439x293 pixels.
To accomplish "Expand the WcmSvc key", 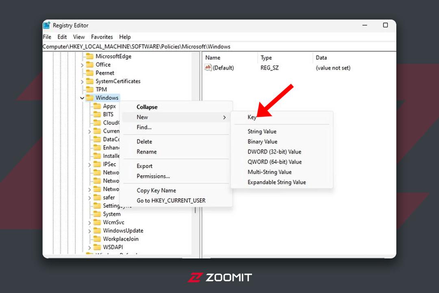I will [x=89, y=223].
